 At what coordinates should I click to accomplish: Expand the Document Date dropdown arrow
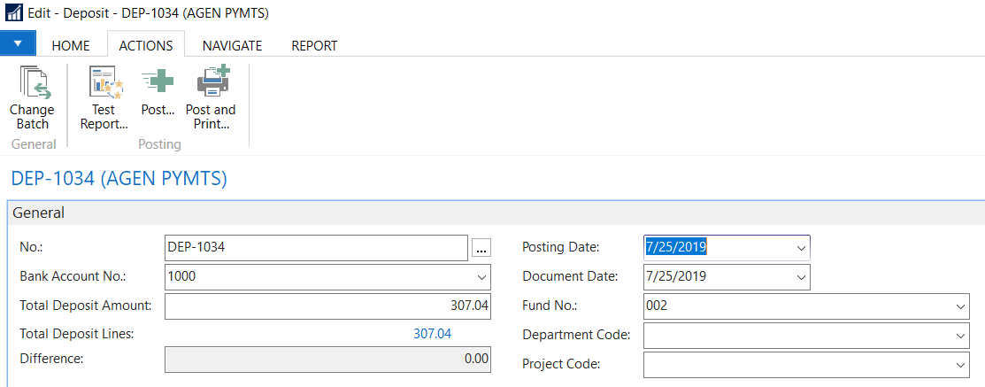coord(800,277)
